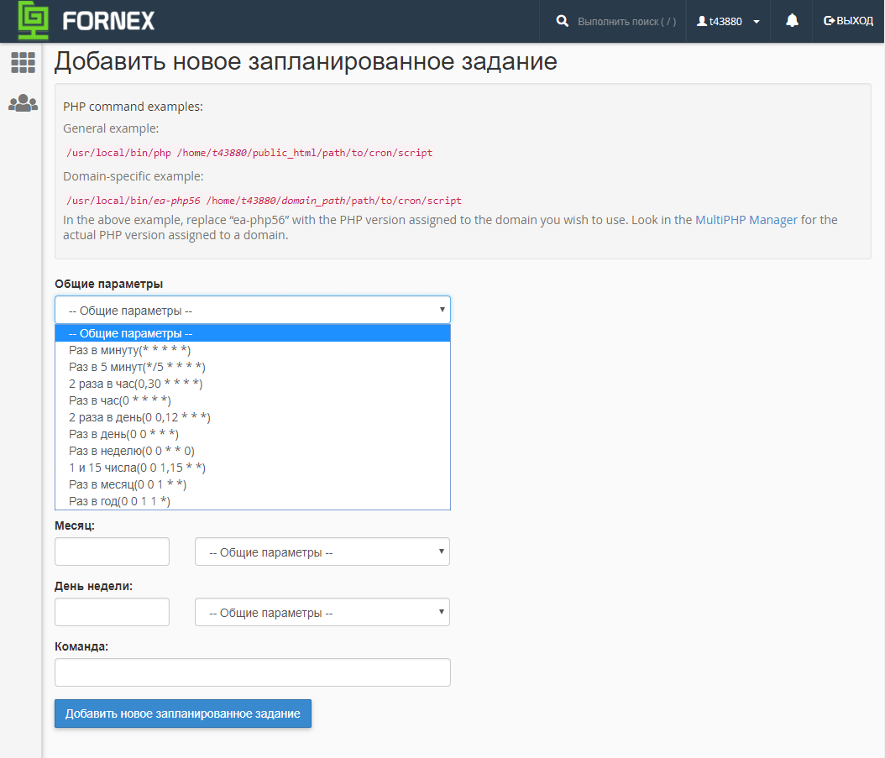Collapse the Общие параметры main dropdown

pyautogui.click(x=252, y=310)
